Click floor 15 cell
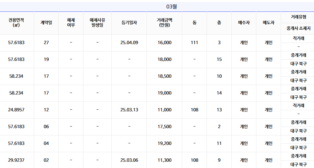The width and height of the screenshot is (314, 168). click(x=219, y=59)
